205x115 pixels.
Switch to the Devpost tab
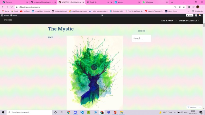[x=14, y=2]
